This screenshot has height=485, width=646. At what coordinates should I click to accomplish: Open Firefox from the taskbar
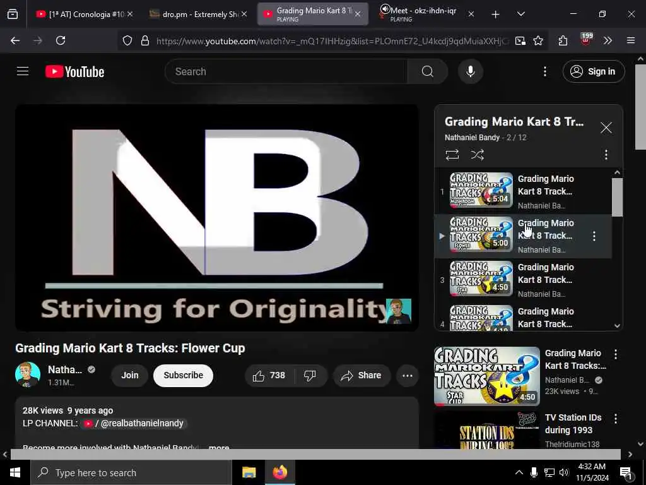coord(279,472)
